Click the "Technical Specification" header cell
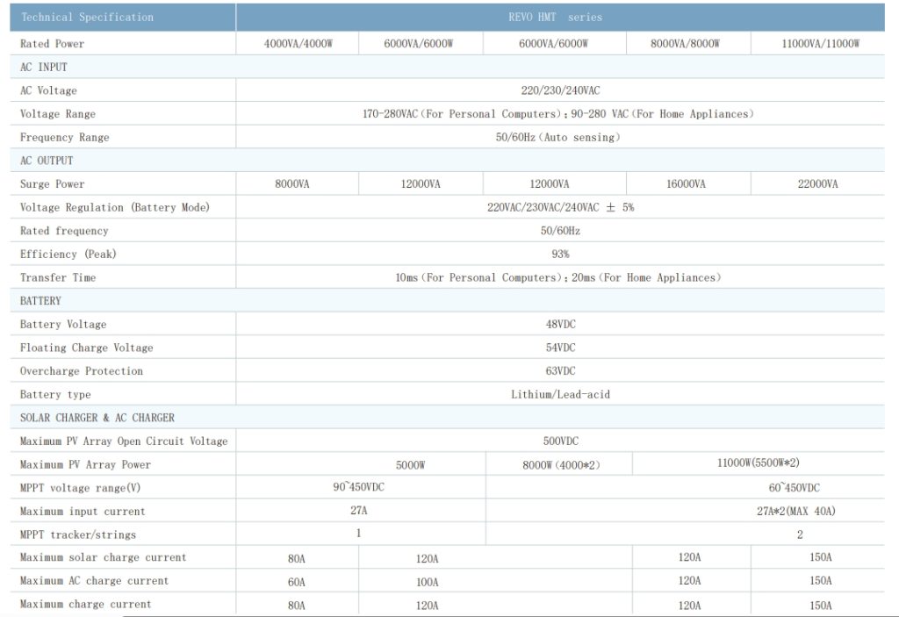Image resolution: width=899 pixels, height=617 pixels. 87,18
